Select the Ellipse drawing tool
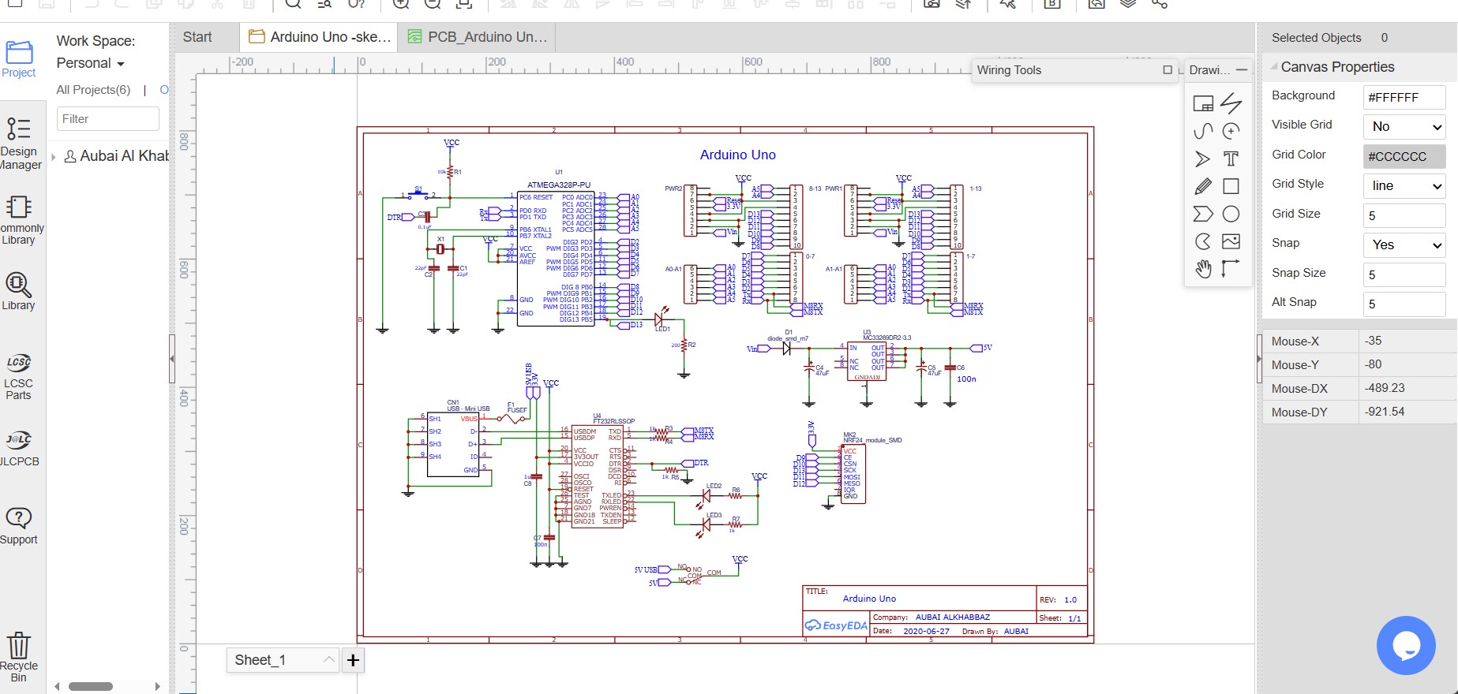The width and height of the screenshot is (1458, 694). pyautogui.click(x=1231, y=214)
